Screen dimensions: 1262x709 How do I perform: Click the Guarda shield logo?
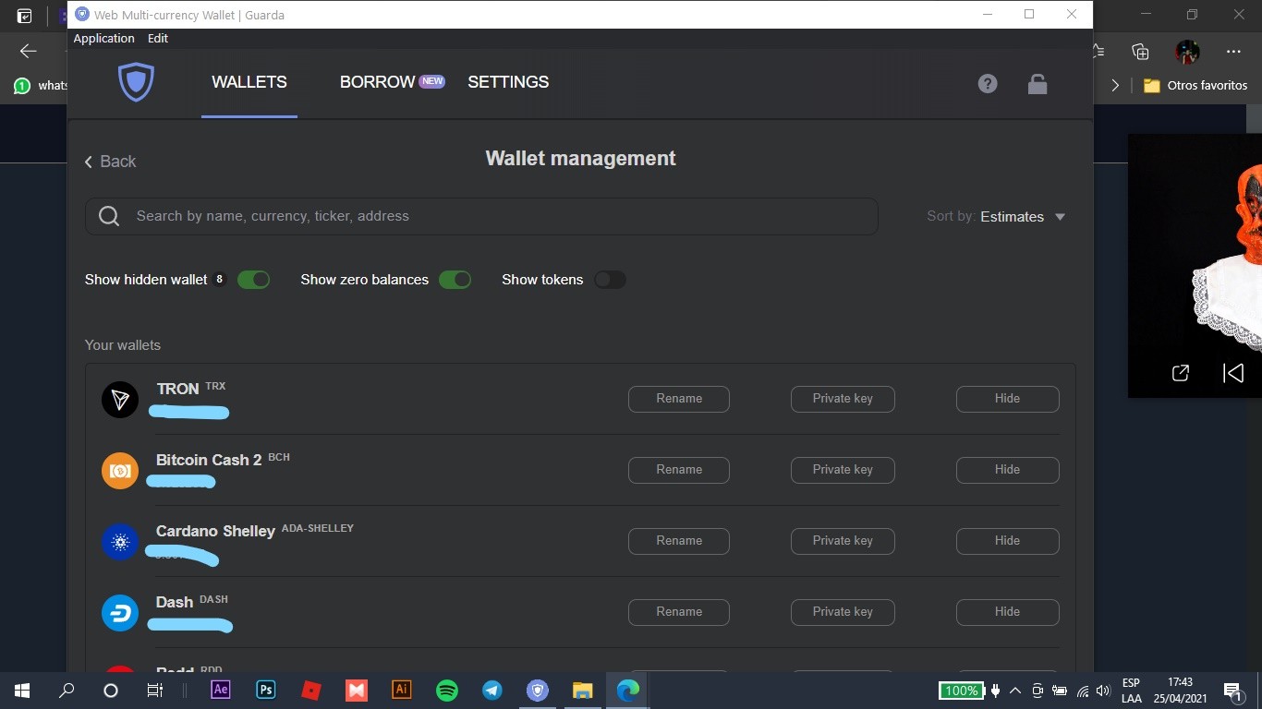tap(136, 82)
